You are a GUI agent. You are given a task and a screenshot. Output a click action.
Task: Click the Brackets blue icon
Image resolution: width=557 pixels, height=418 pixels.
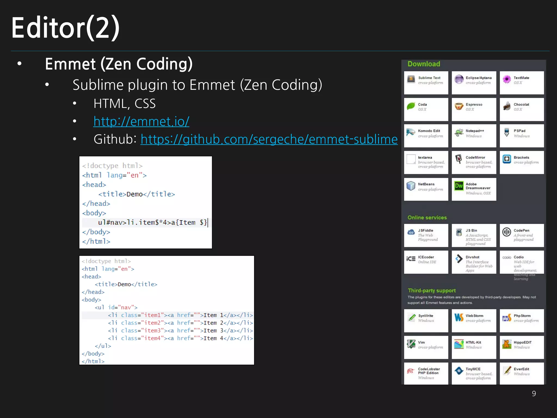[507, 159]
